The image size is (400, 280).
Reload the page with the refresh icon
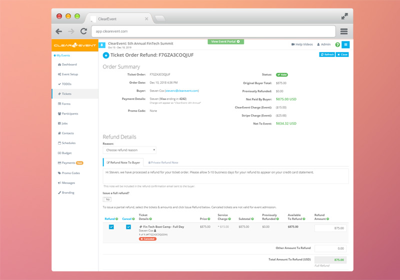(x=83, y=31)
